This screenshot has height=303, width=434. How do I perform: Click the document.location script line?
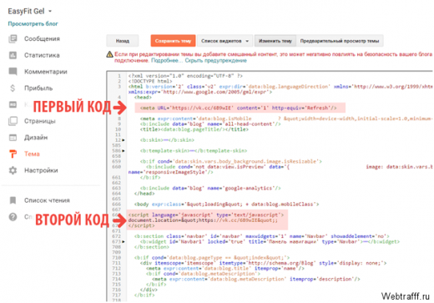(203, 220)
